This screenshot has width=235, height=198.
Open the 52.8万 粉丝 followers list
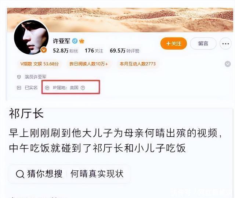65,51
